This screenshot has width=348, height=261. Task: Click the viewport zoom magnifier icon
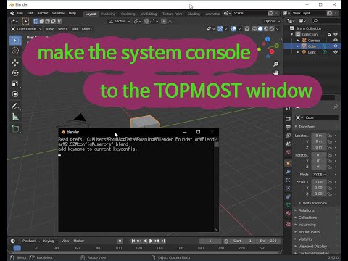275,64
